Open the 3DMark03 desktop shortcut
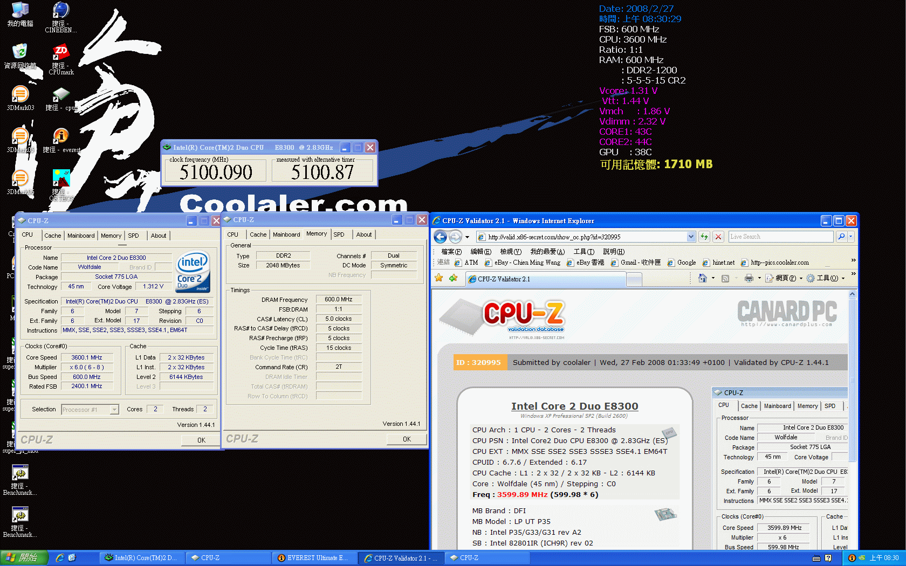906x566 pixels. click(20, 98)
